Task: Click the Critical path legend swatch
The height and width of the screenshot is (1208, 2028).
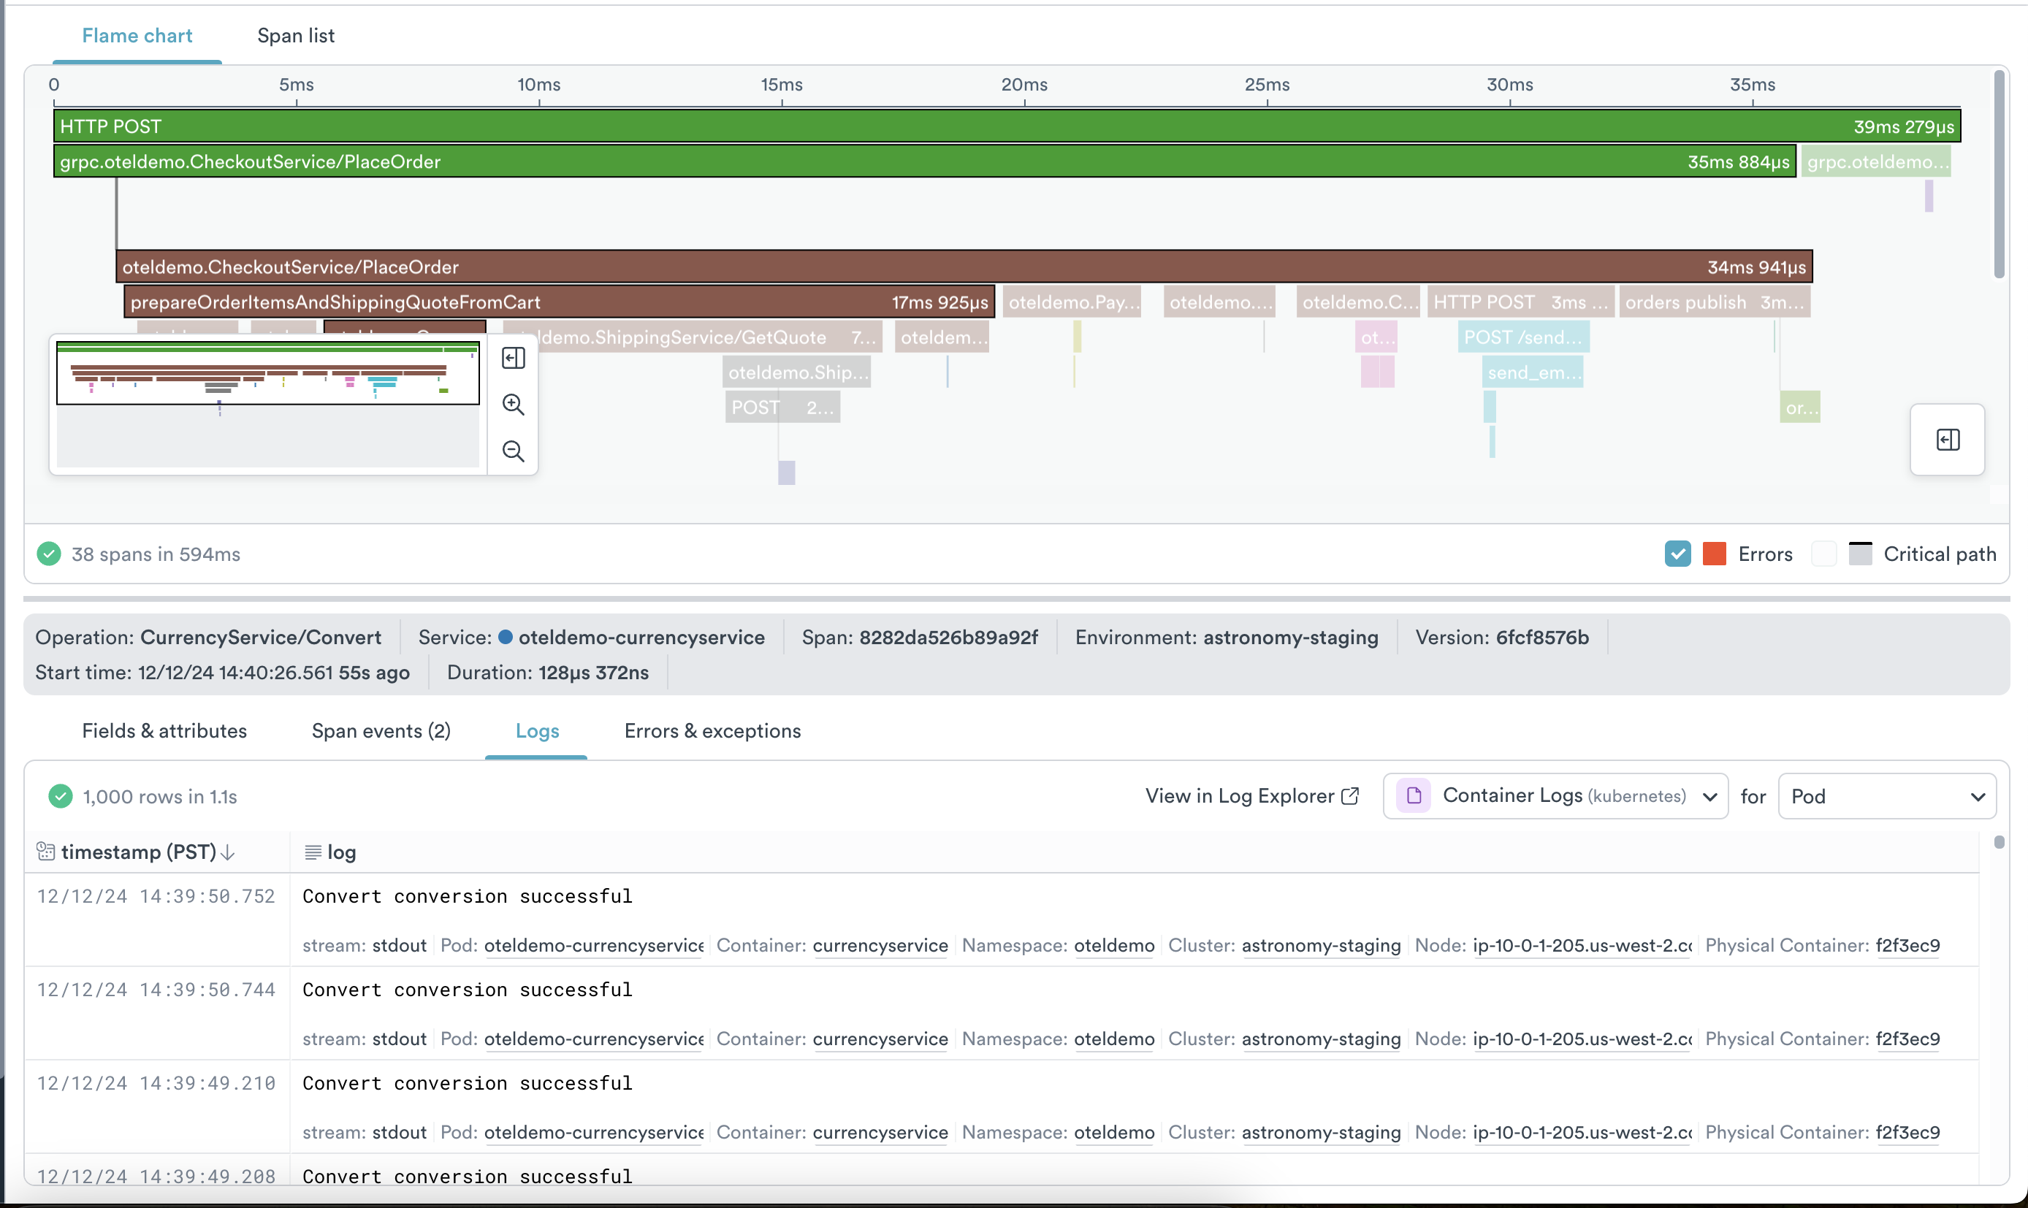Action: click(x=1860, y=554)
